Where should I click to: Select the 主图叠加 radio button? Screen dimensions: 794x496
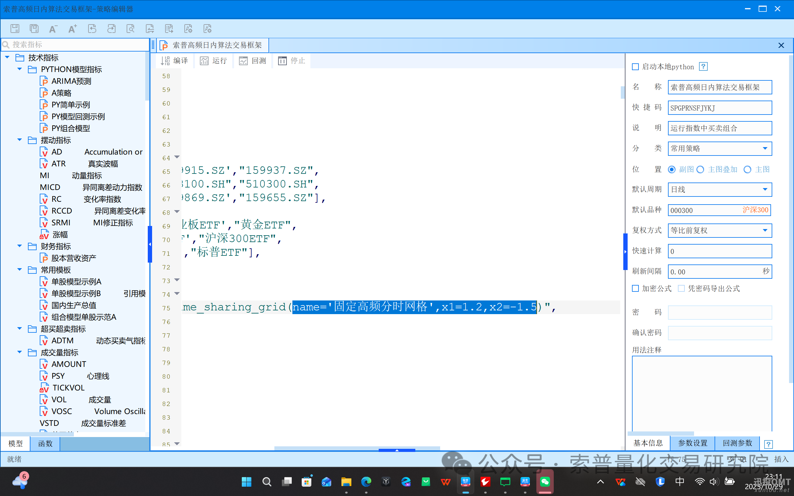coord(700,169)
